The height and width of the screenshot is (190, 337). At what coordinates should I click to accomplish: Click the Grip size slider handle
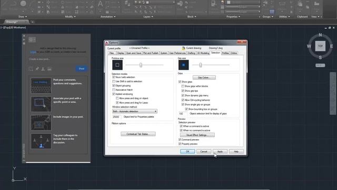[201, 65]
